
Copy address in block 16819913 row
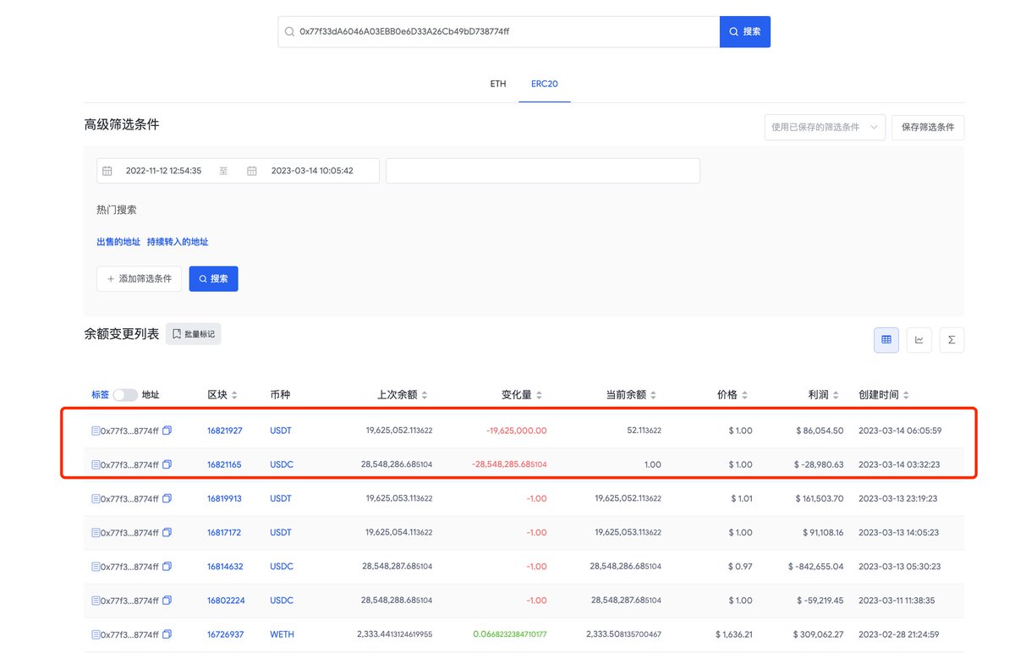click(167, 498)
